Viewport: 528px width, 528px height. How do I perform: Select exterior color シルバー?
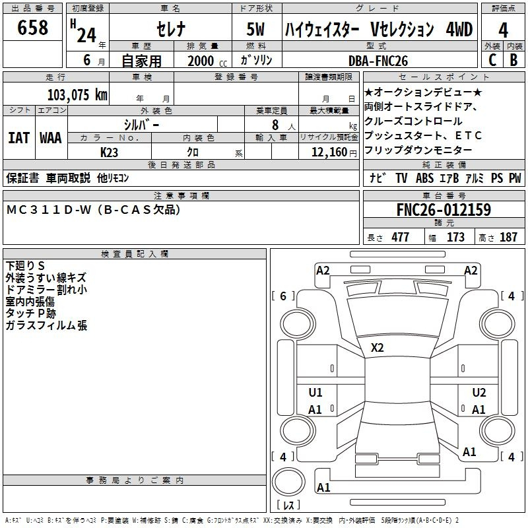click(x=141, y=125)
